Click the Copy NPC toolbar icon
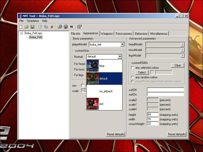The image size is (203, 152). pyautogui.click(x=46, y=27)
